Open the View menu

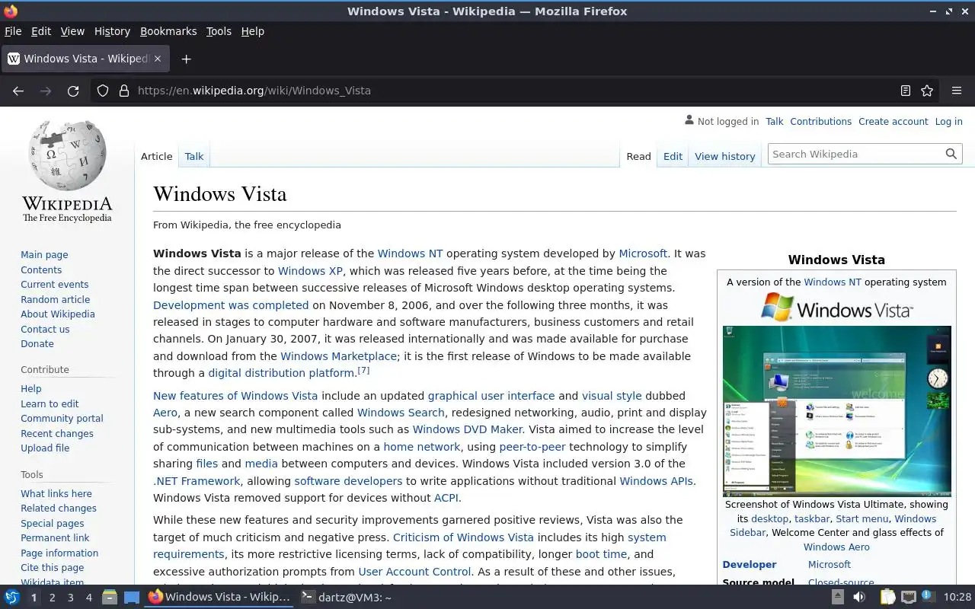(72, 31)
